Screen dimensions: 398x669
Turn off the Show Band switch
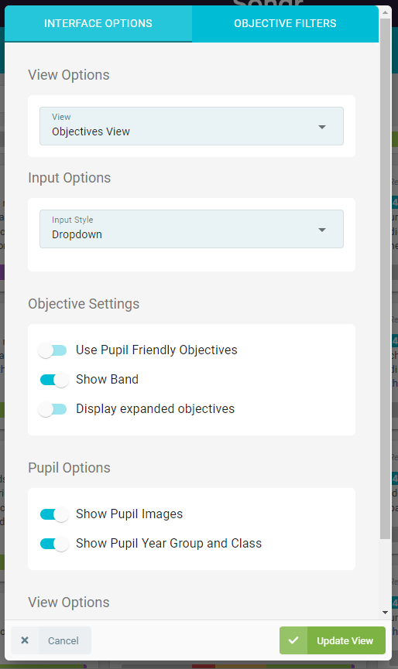click(53, 380)
